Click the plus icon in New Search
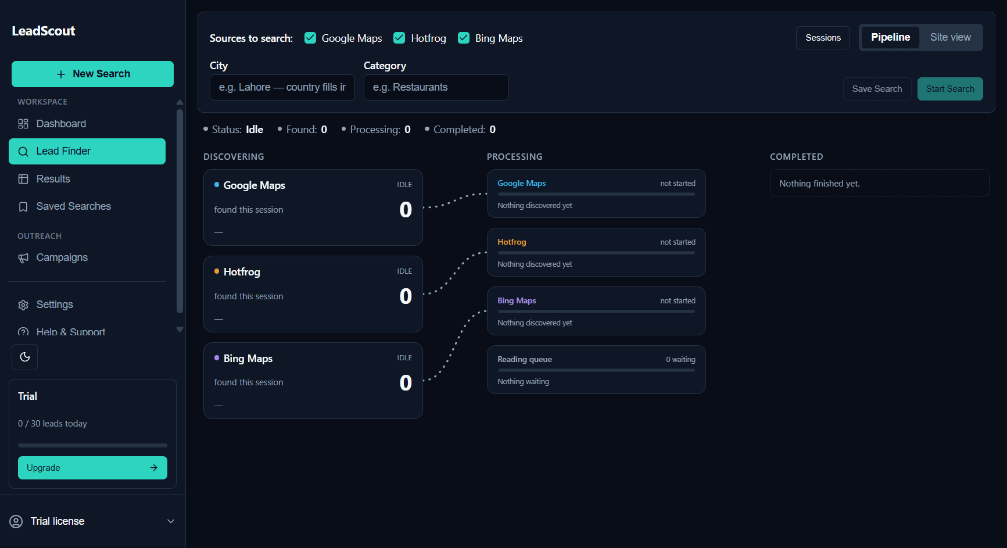Screen dimensions: 1007x548 pos(61,74)
